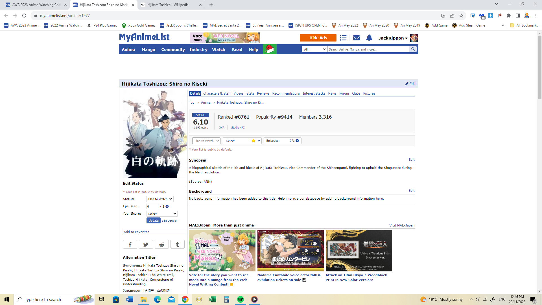Click the search magnifier button
542x305 pixels.
[x=413, y=49]
